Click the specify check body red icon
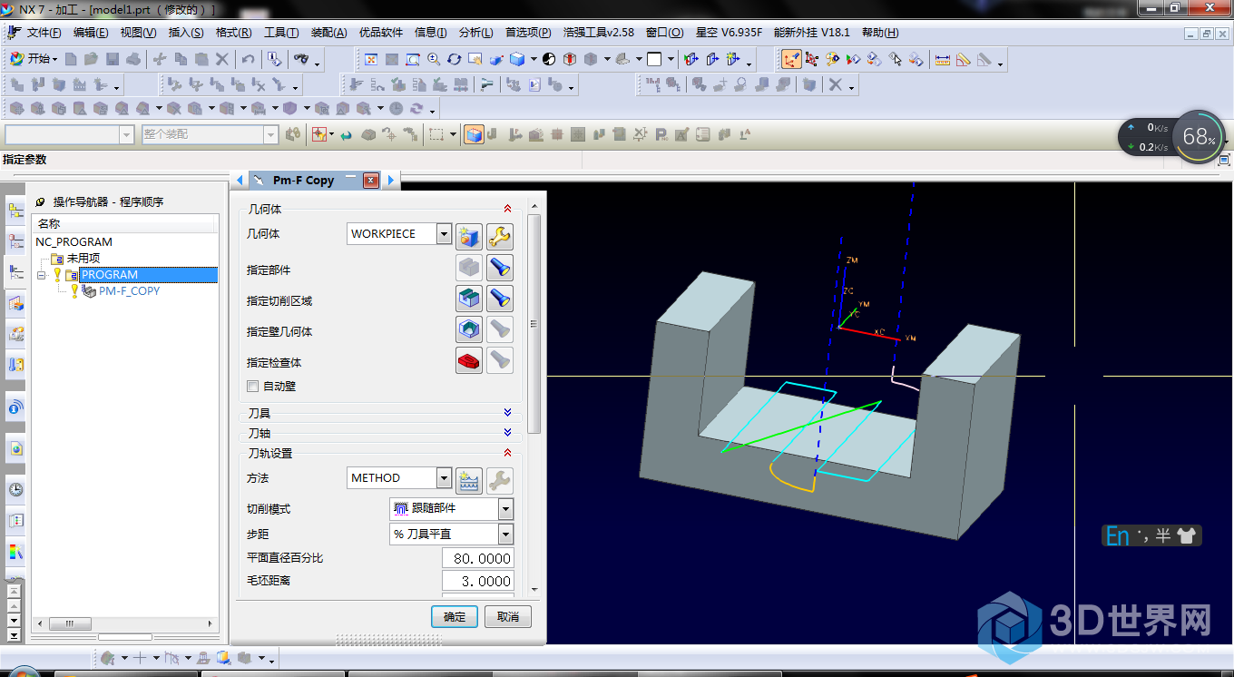The height and width of the screenshot is (677, 1234). click(469, 360)
